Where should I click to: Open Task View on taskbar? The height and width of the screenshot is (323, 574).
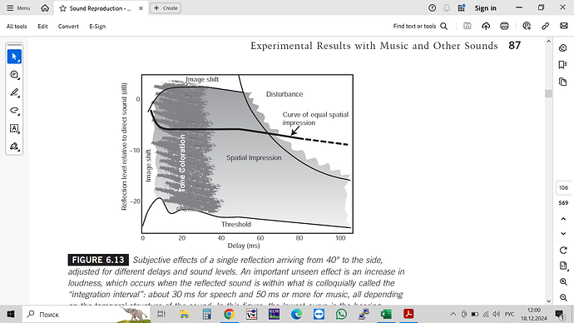point(161,314)
